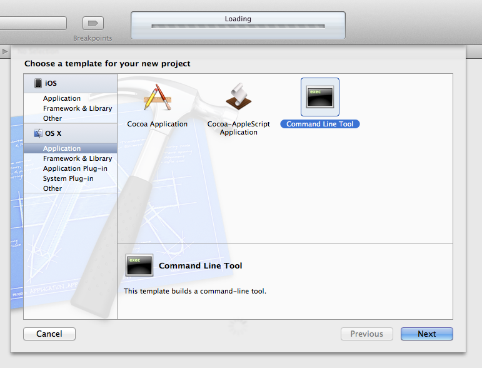Click the iPhone icon beside iOS

click(38, 83)
